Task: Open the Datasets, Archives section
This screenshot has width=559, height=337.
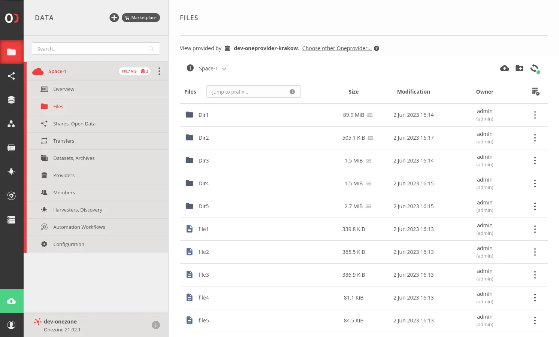Action: click(74, 158)
